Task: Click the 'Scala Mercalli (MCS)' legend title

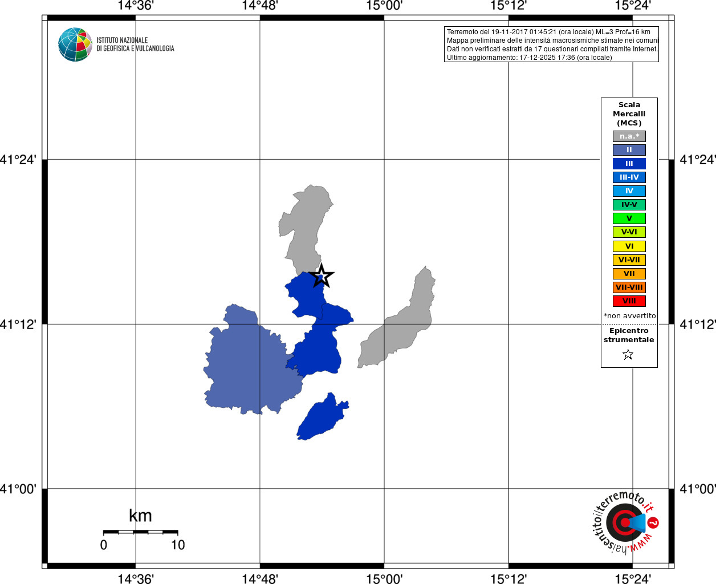Action: click(629, 114)
